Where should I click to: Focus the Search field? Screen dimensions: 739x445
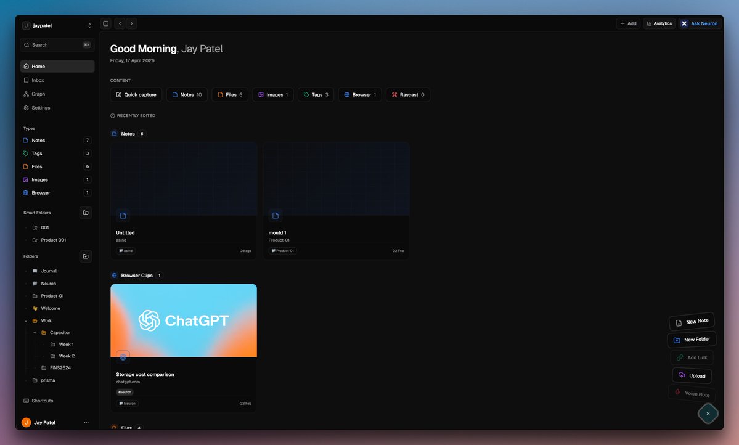coord(57,45)
